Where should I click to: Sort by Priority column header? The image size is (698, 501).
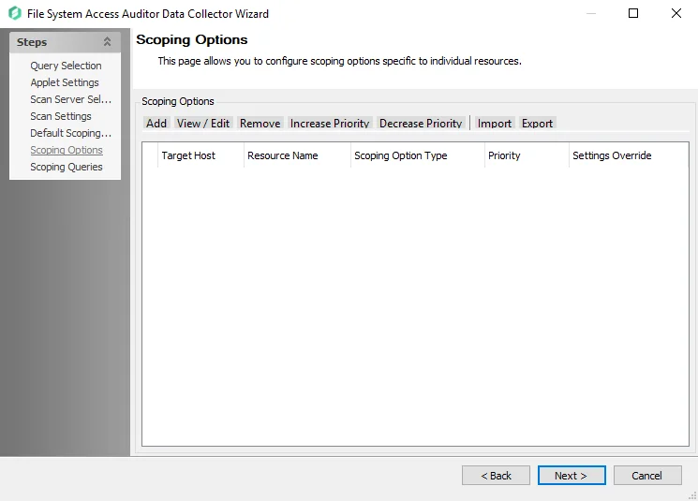click(527, 155)
